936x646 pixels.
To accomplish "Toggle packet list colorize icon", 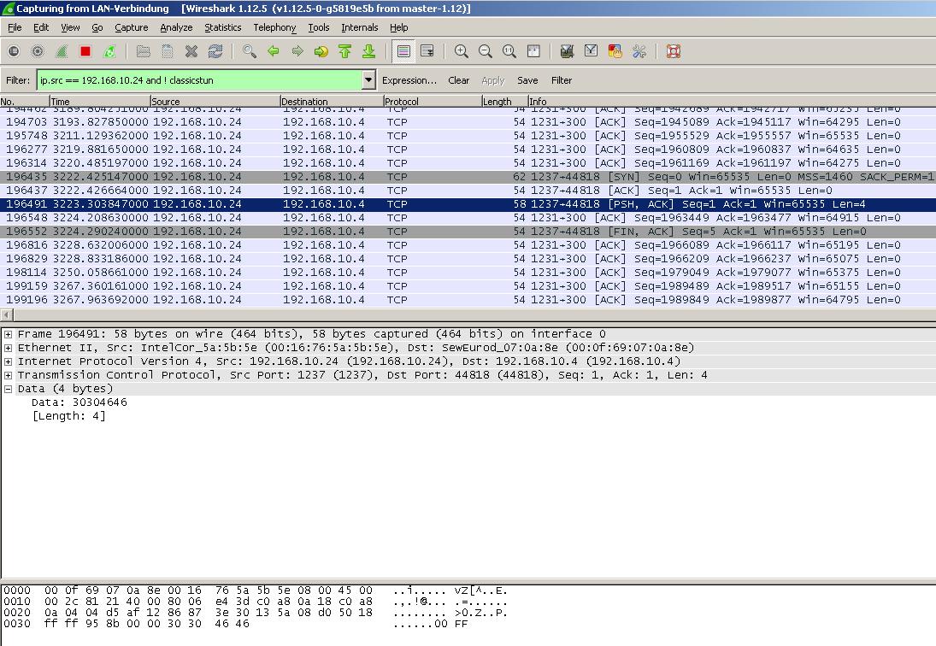I will (x=403, y=51).
